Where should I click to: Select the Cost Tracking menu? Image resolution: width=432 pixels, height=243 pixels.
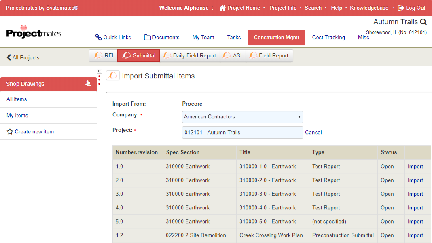(x=328, y=37)
